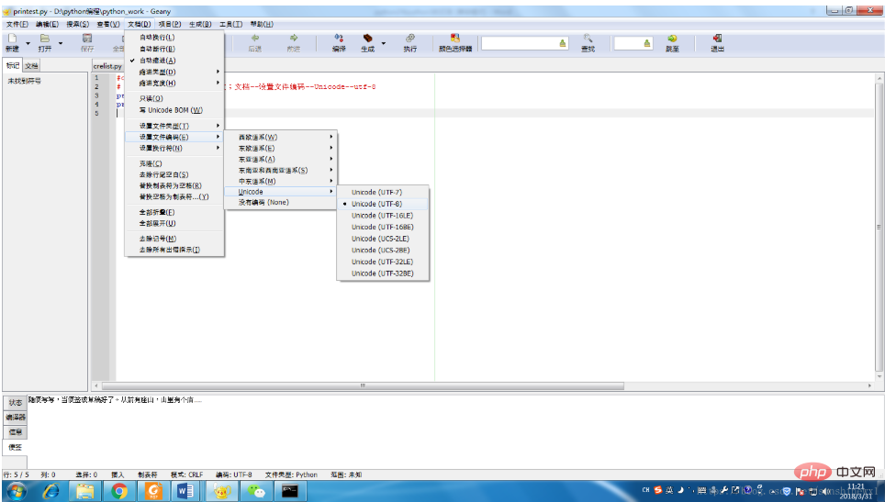Switch to the 状态 message tab
The image size is (885, 502).
pyautogui.click(x=16, y=403)
